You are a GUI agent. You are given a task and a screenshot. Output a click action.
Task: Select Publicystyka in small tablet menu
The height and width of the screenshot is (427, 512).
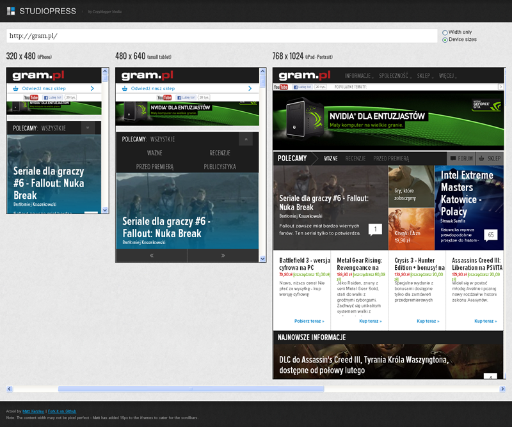[220, 167]
